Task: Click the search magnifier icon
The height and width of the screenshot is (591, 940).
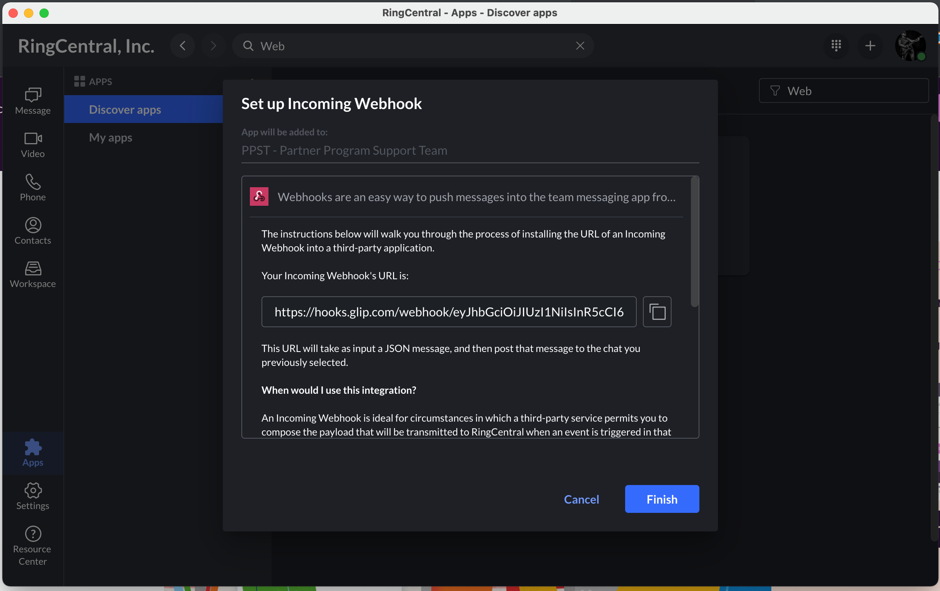Action: click(x=248, y=46)
